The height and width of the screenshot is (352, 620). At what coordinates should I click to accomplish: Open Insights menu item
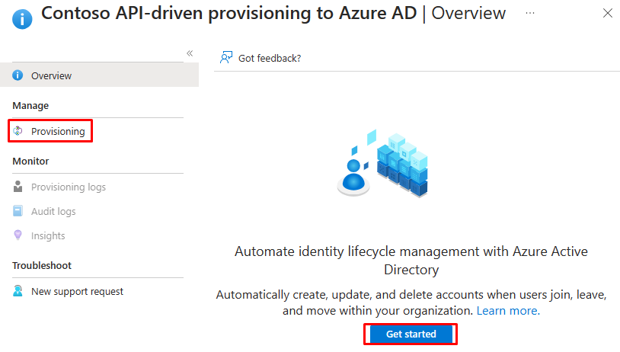48,235
